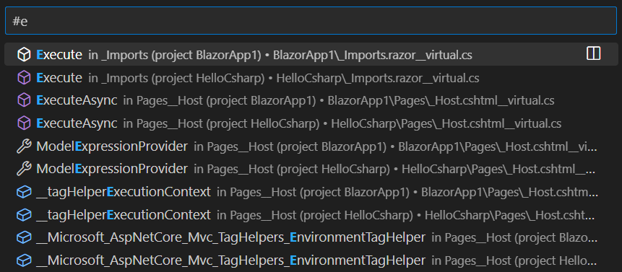The image size is (622, 272).
Task: Click field icon of __tagHelperExecutionContext BlazorApp1
Action: (24, 192)
